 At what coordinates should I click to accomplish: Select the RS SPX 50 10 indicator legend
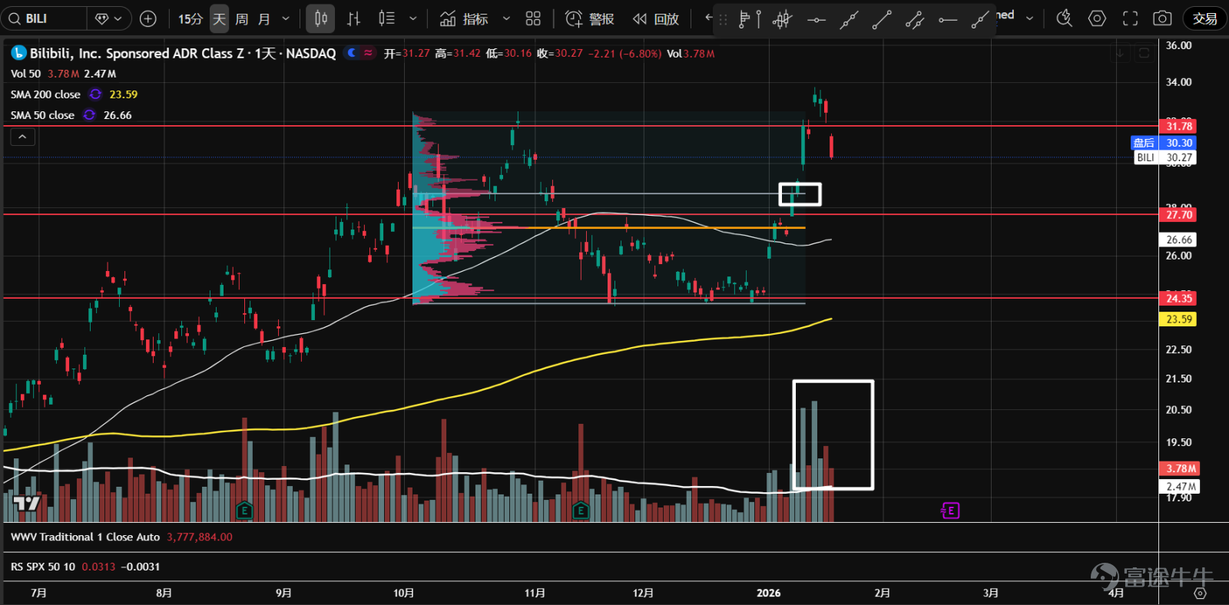(43, 567)
